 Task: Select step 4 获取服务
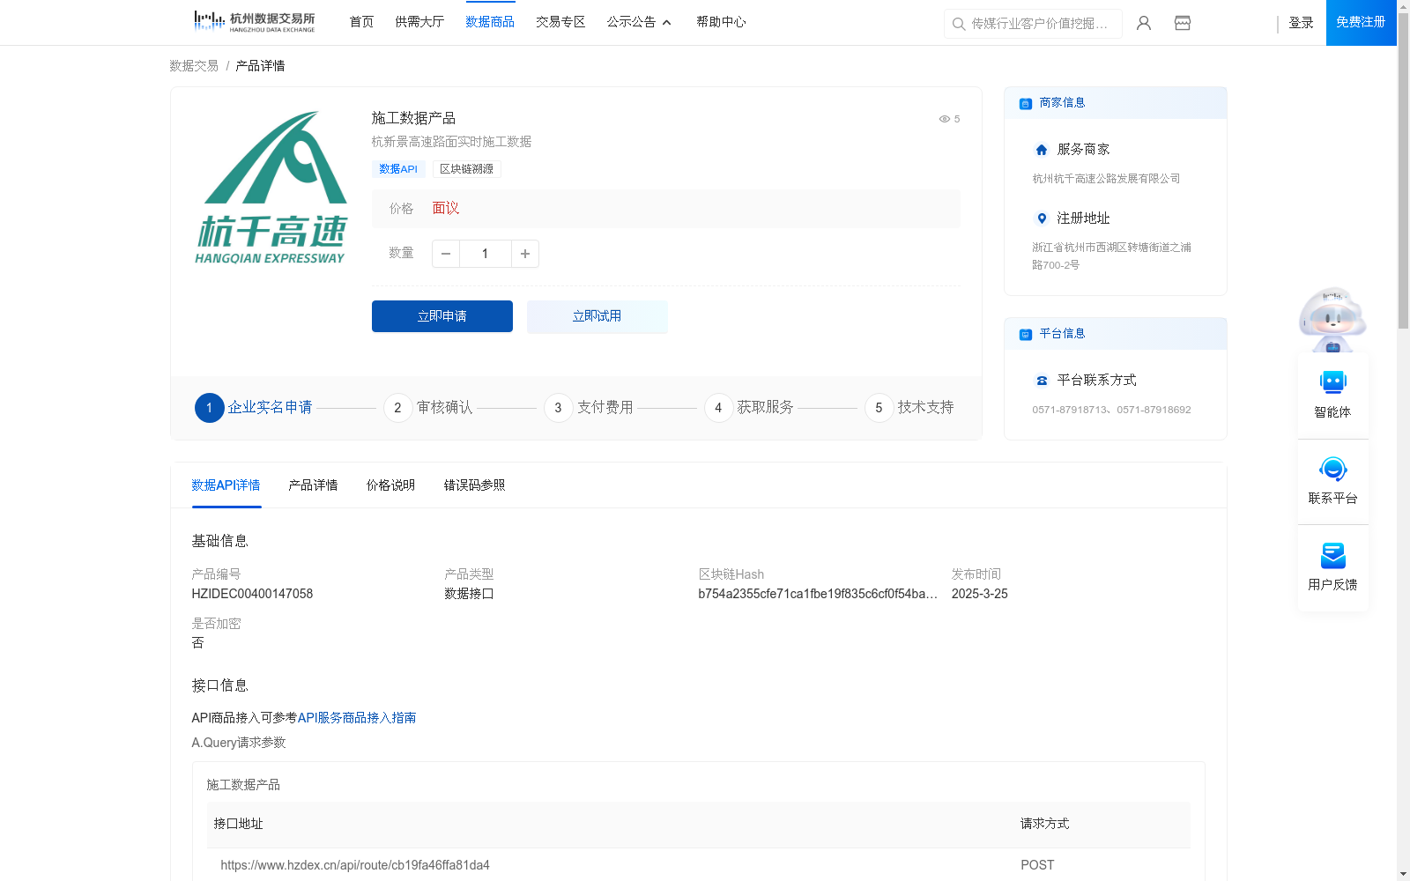click(x=749, y=408)
